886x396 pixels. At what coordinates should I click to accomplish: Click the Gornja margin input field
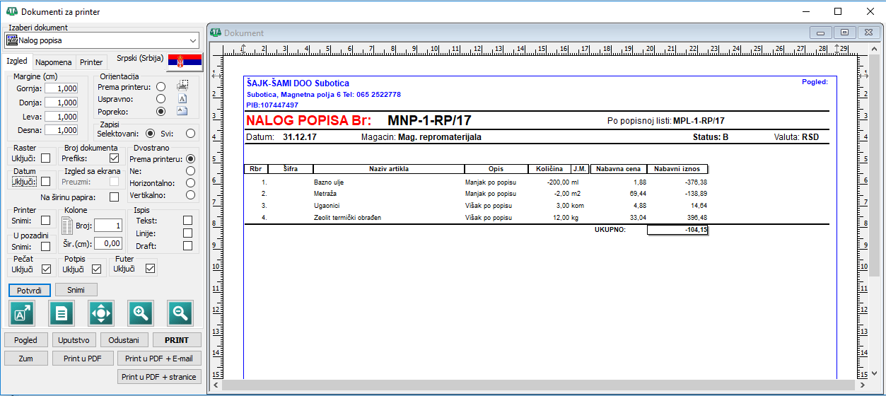(62, 88)
